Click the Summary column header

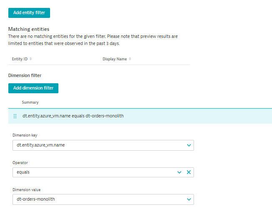coord(30,102)
